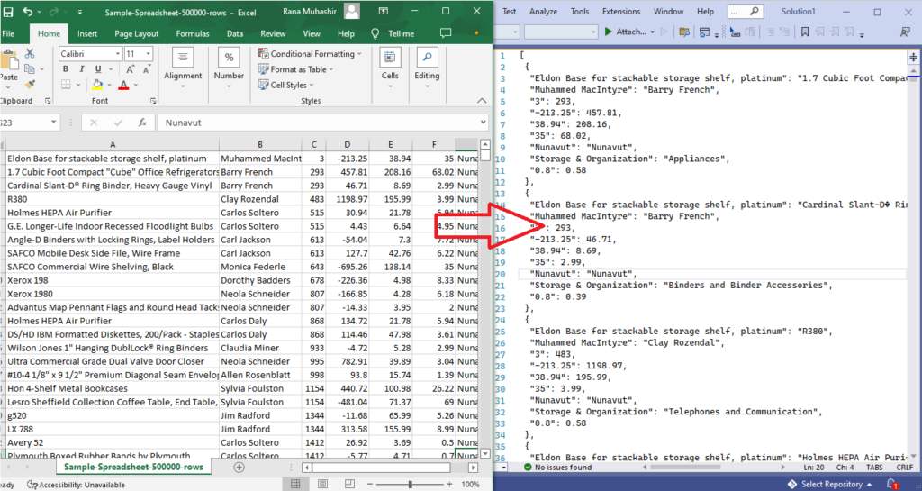Image resolution: width=922 pixels, height=491 pixels.
Task: Expand the Conditional Formatting dropdown
Action: pyautogui.click(x=312, y=54)
